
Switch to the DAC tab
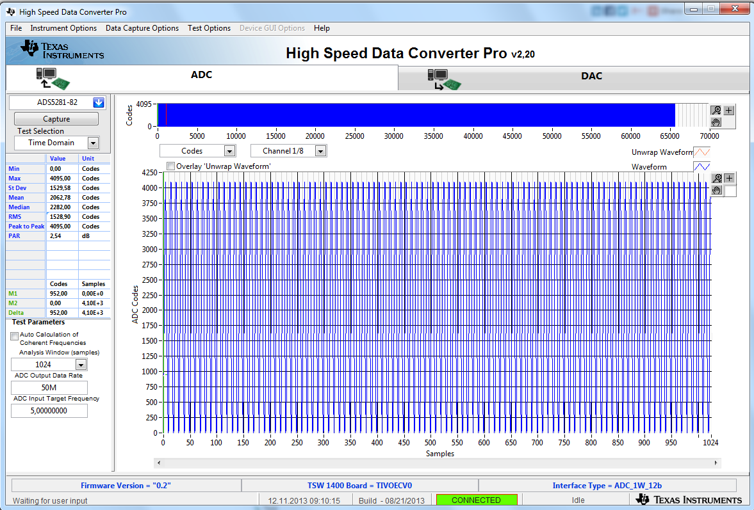tap(591, 76)
